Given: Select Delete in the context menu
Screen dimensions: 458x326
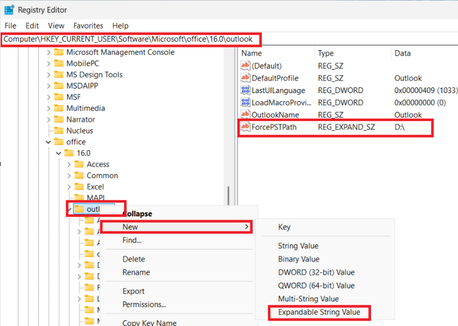Looking at the screenshot, I should [x=134, y=259].
